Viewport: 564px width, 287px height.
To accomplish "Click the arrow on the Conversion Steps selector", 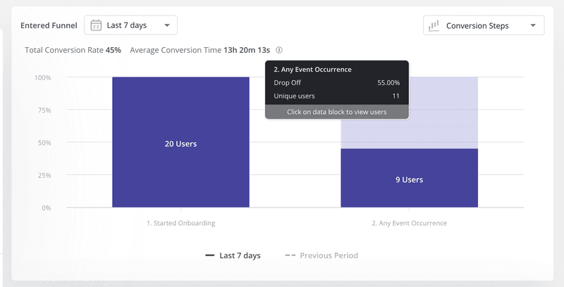I will (533, 26).
